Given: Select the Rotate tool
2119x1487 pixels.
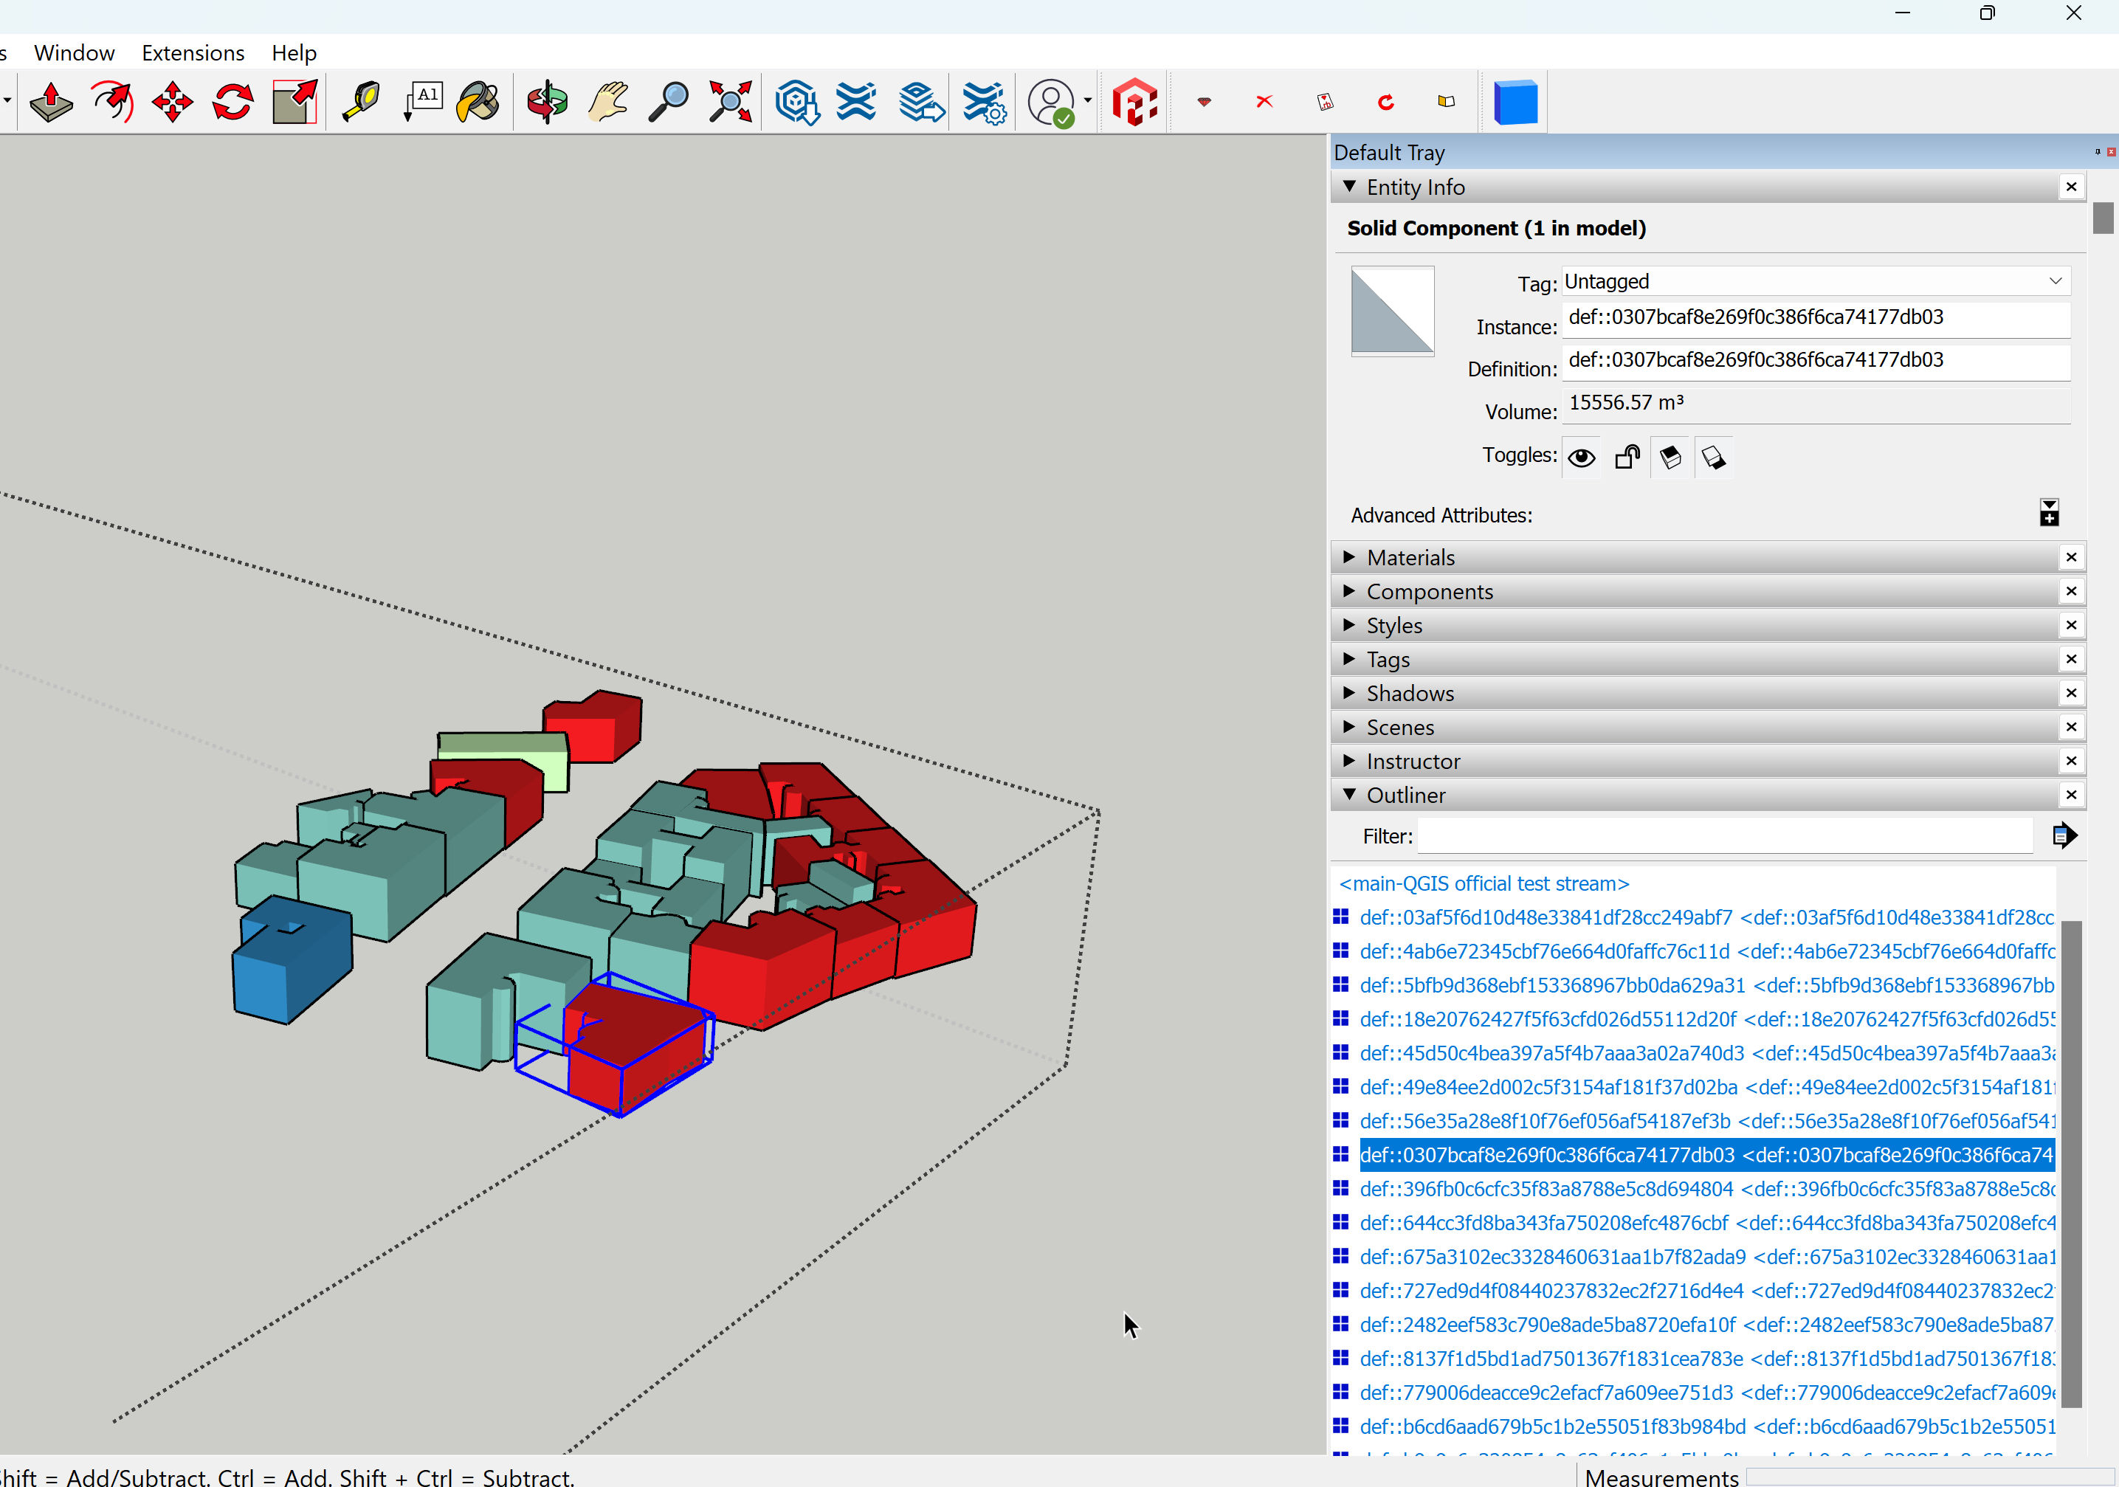Looking at the screenshot, I should (232, 102).
